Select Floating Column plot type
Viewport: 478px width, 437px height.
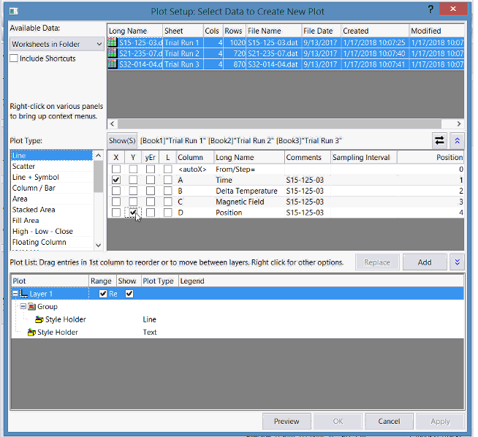click(52, 242)
